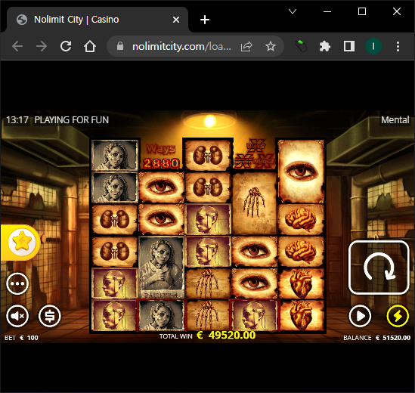This screenshot has width=415, height=393.
Task: Click the large patient portrait symbol
Action: [x=161, y=267]
